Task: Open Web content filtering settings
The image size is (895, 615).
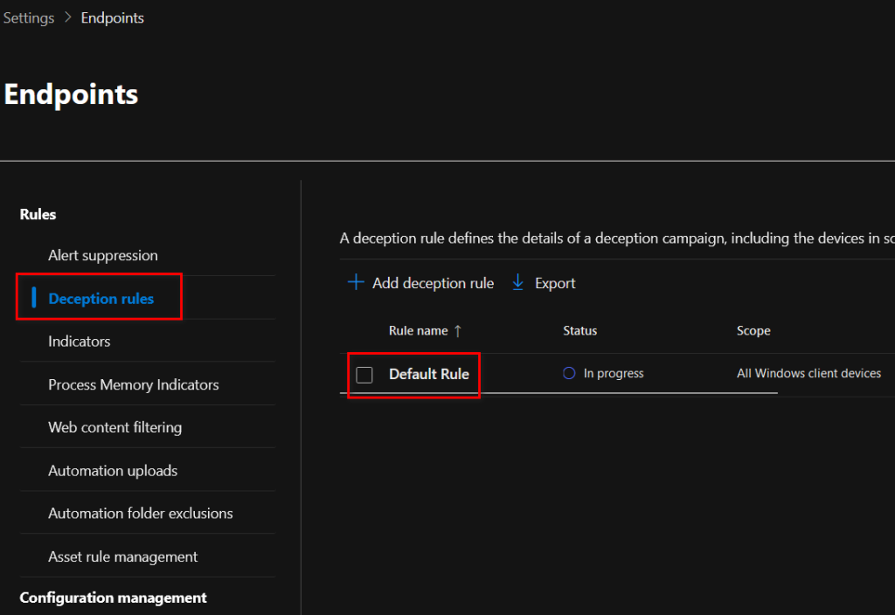Action: pos(114,427)
